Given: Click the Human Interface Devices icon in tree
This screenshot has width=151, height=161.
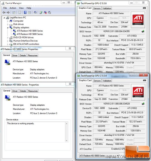Looking at the screenshot, I should pos(11,41).
